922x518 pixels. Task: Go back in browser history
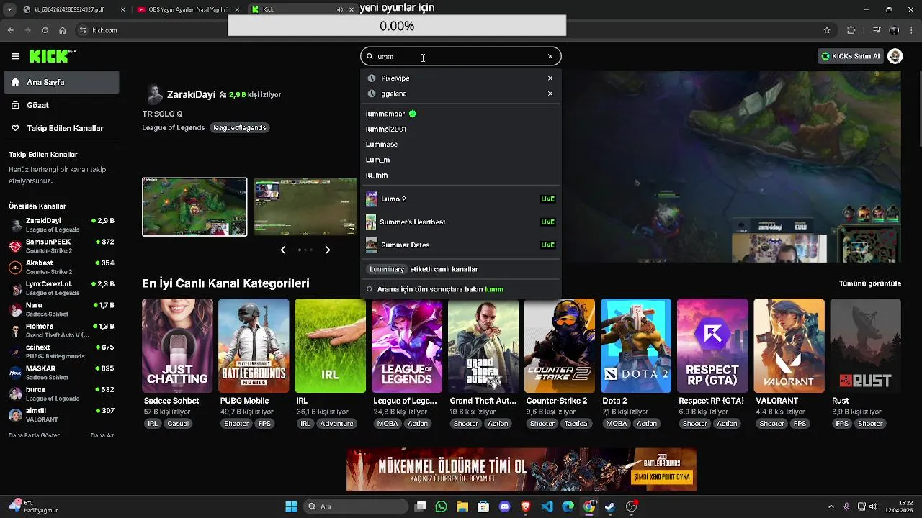(x=11, y=30)
